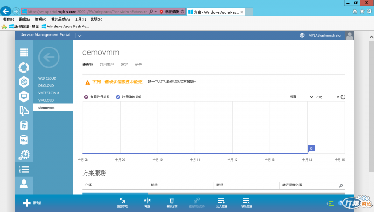
Task: Open the VM Clouds sidebar icon
Action: click(24, 96)
